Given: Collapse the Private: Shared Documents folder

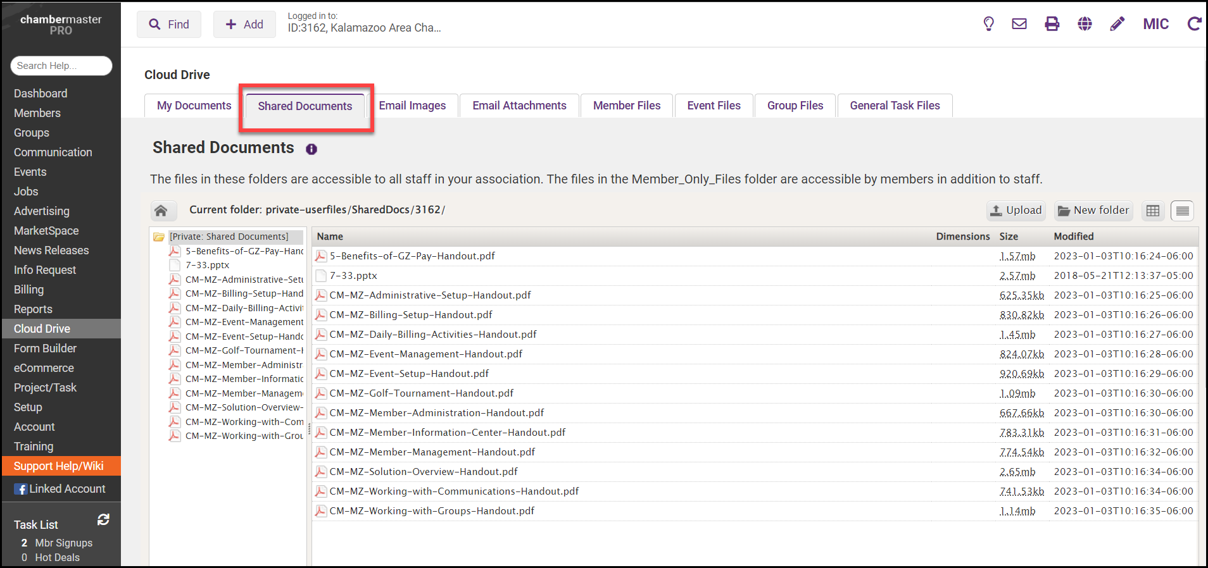Looking at the screenshot, I should (x=159, y=237).
